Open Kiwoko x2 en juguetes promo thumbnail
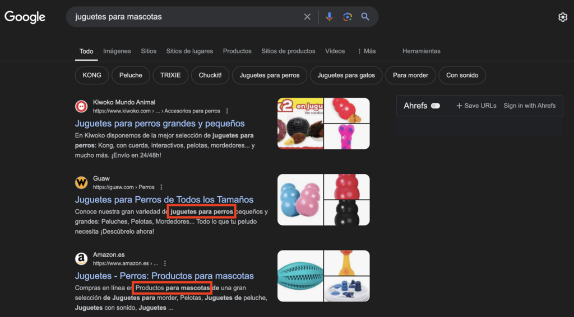The height and width of the screenshot is (317, 574). [300, 124]
